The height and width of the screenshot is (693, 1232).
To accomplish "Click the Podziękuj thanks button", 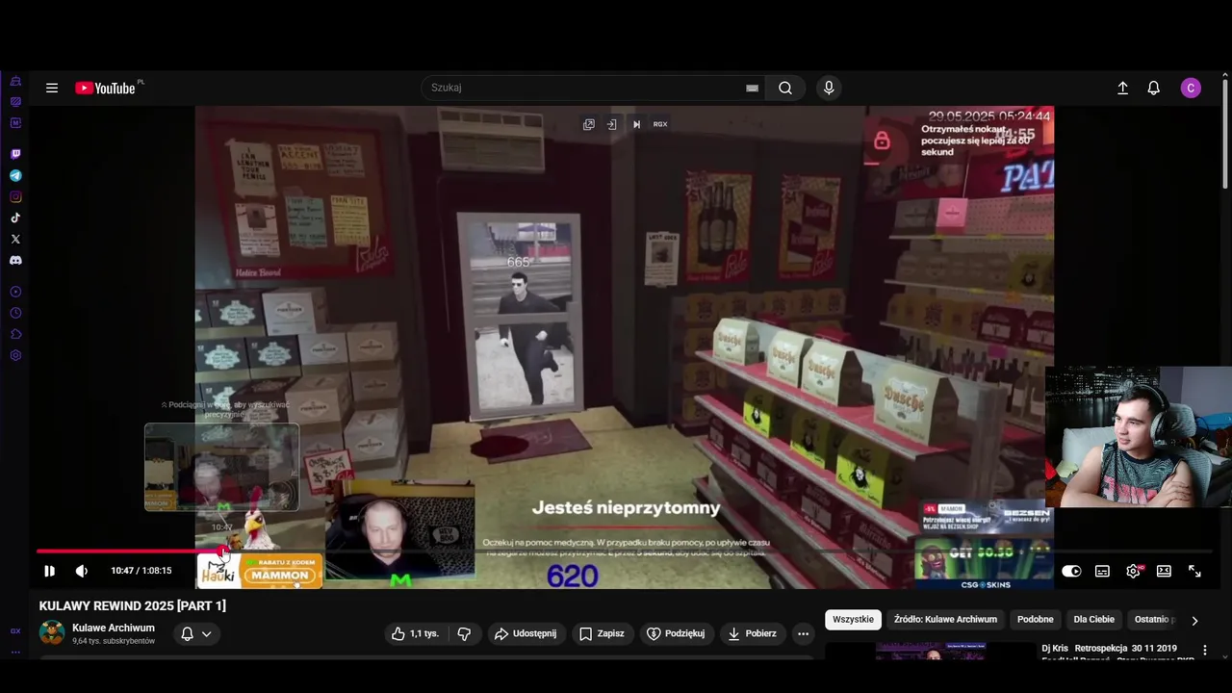I will [676, 633].
